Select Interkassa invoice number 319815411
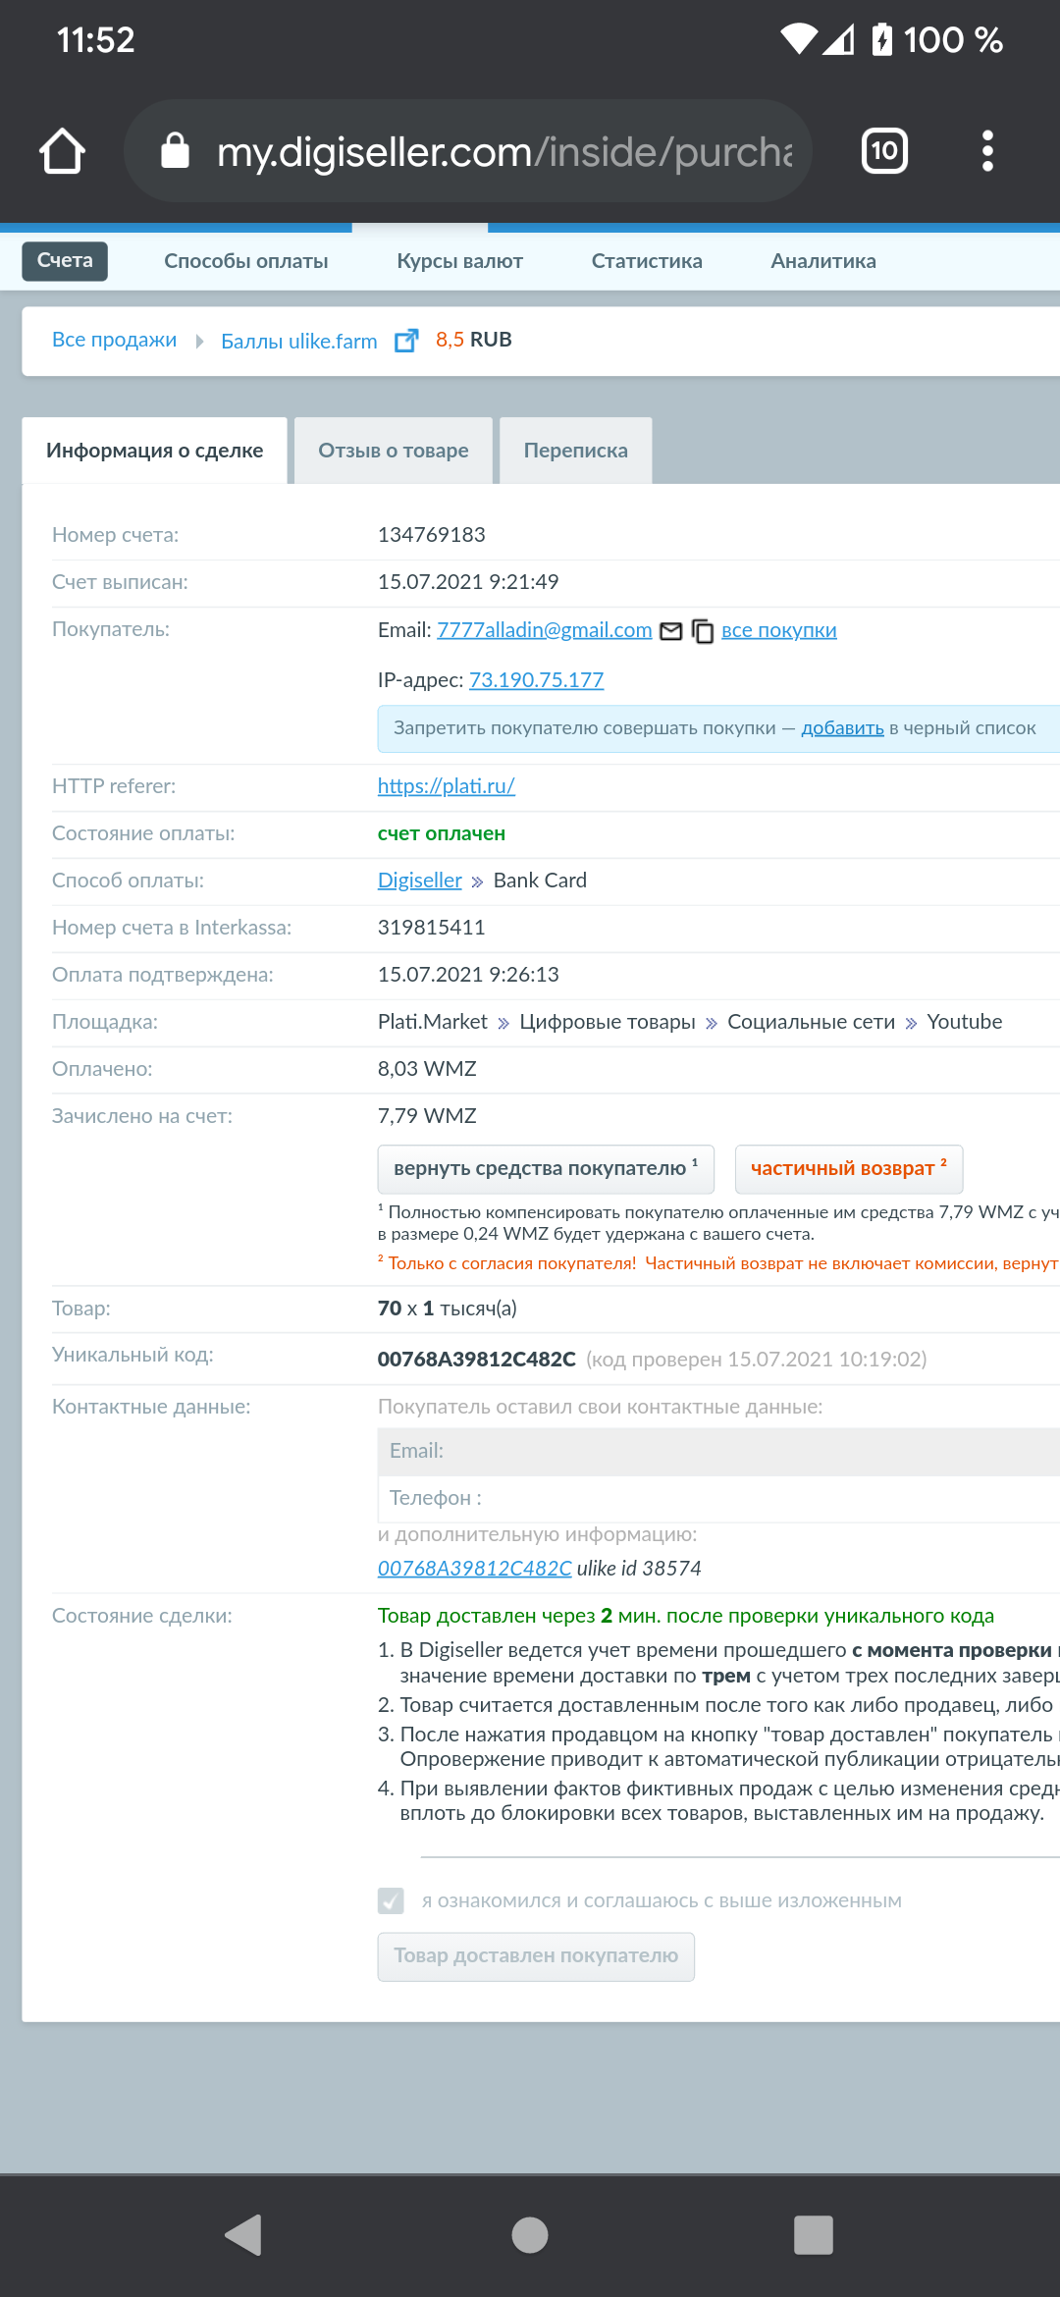 click(432, 928)
